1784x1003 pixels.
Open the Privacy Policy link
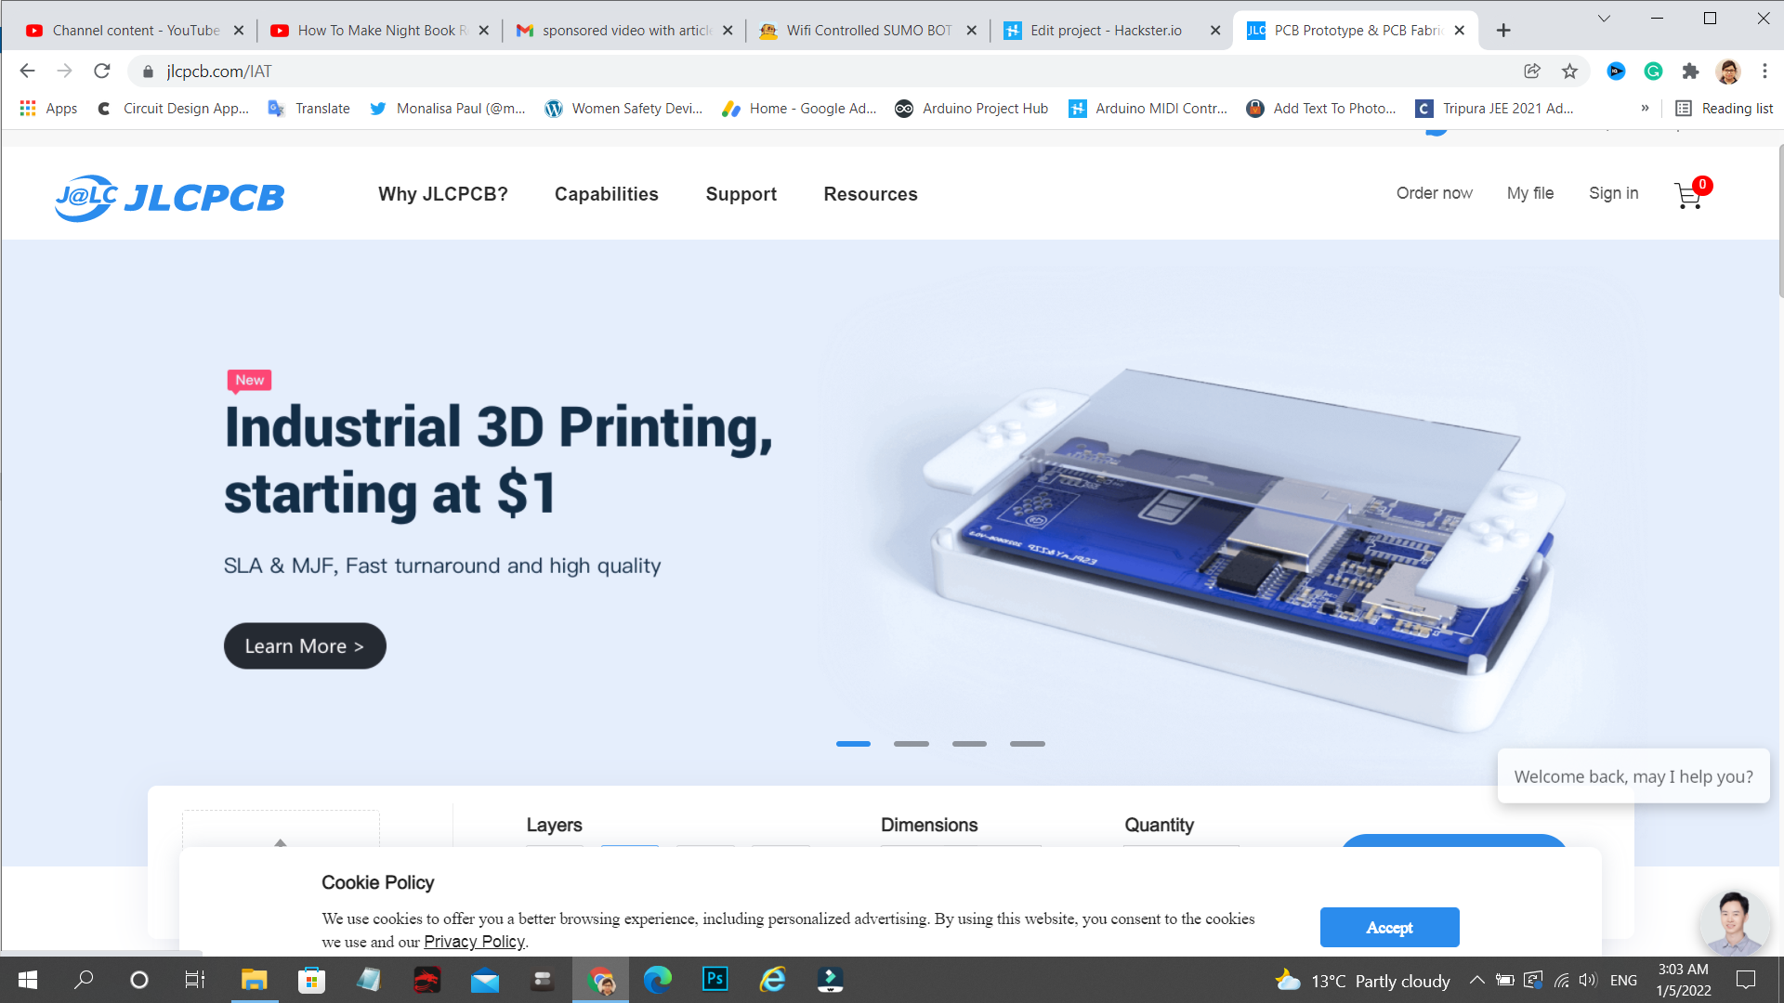coord(475,941)
